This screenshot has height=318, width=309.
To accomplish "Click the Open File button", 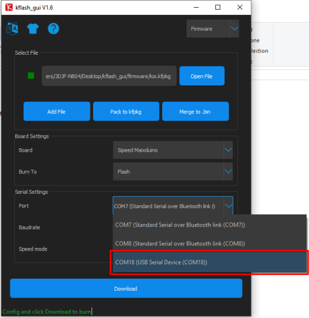I will point(202,76).
